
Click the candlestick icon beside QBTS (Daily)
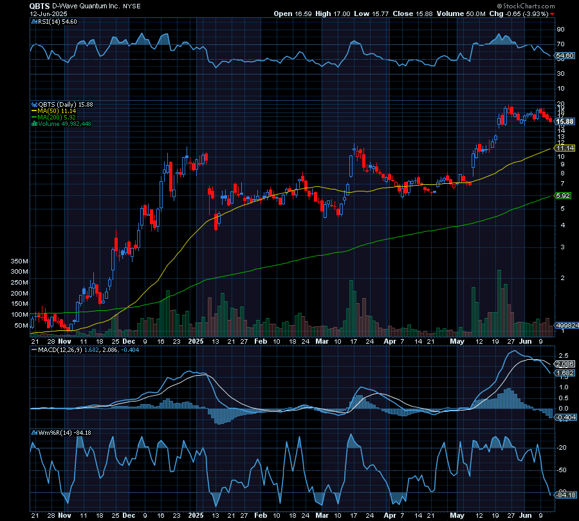point(34,104)
